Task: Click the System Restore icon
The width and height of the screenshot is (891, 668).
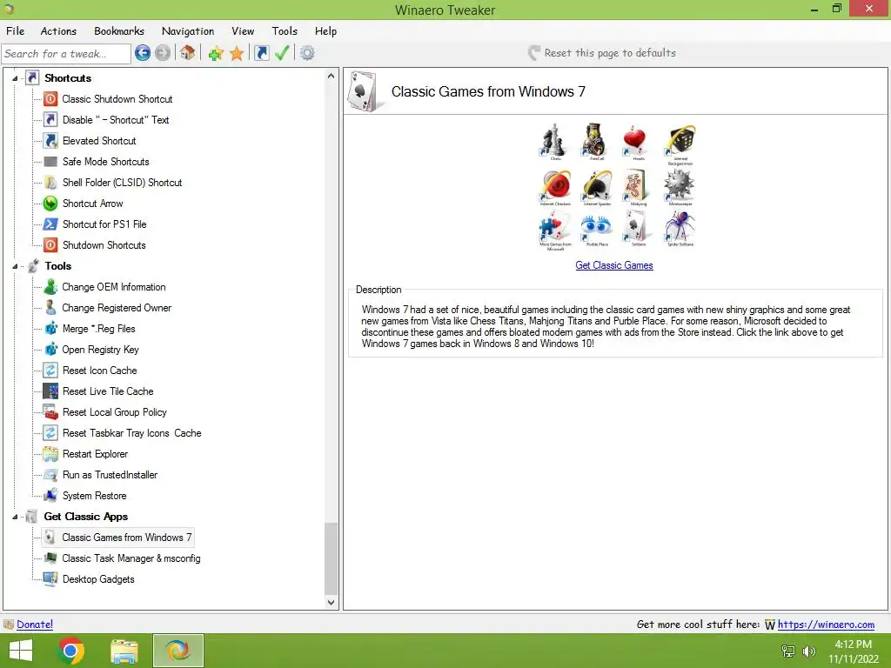Action: pyautogui.click(x=50, y=496)
